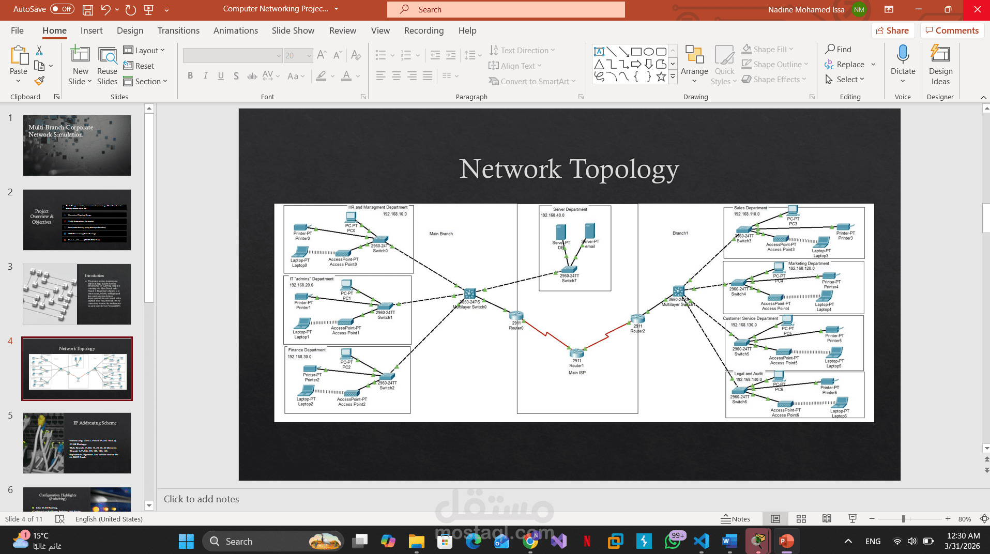Toggle the Notes pane from status bar

point(736,519)
